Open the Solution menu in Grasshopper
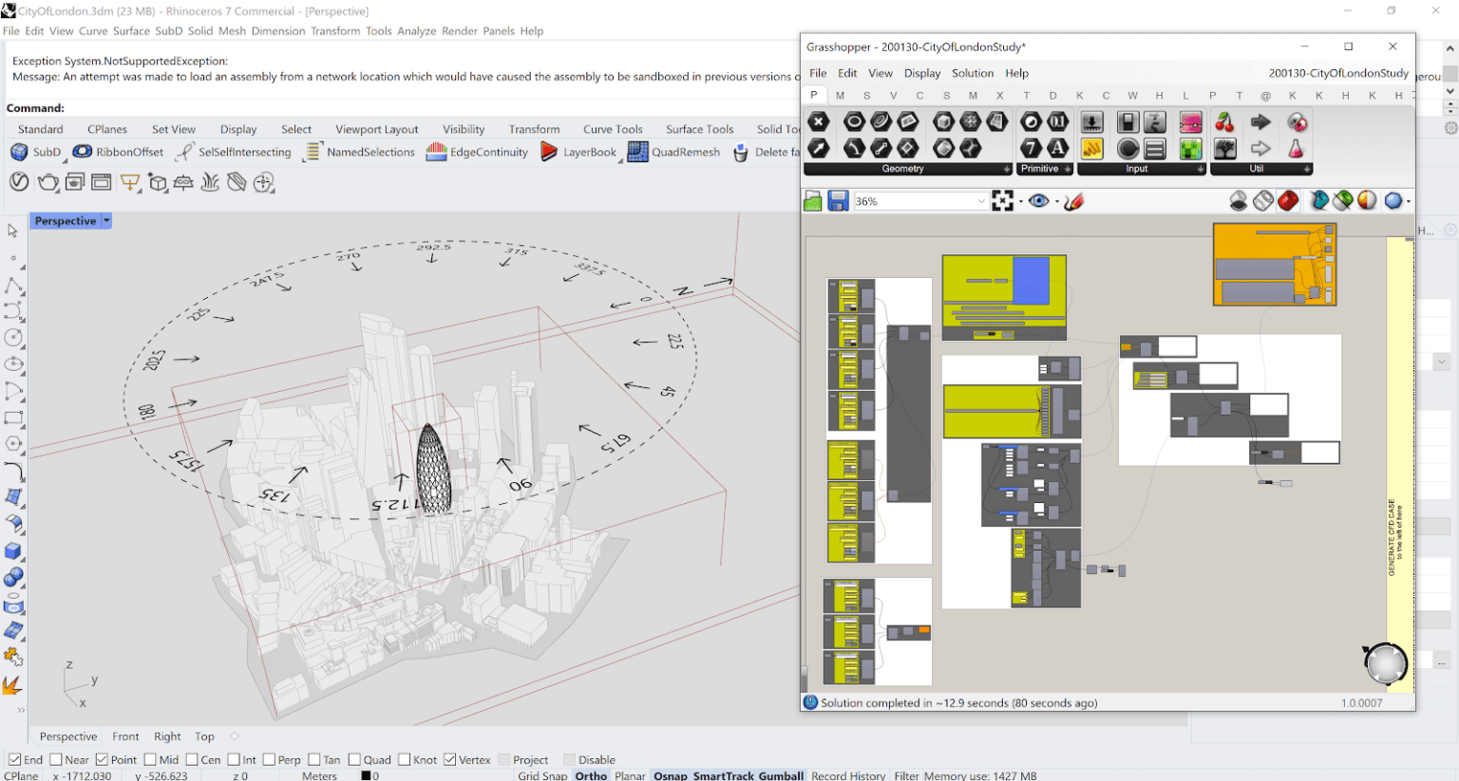The width and height of the screenshot is (1459, 781). (973, 73)
